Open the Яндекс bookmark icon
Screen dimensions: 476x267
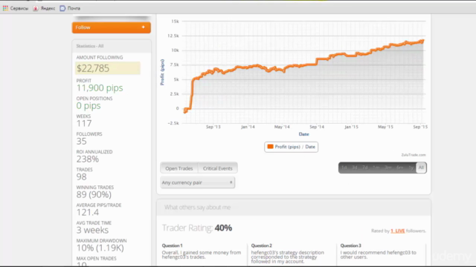click(x=36, y=8)
